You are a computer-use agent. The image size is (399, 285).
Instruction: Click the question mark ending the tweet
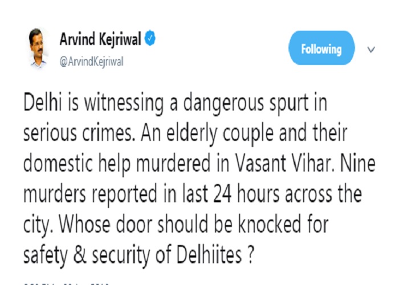click(x=251, y=255)
